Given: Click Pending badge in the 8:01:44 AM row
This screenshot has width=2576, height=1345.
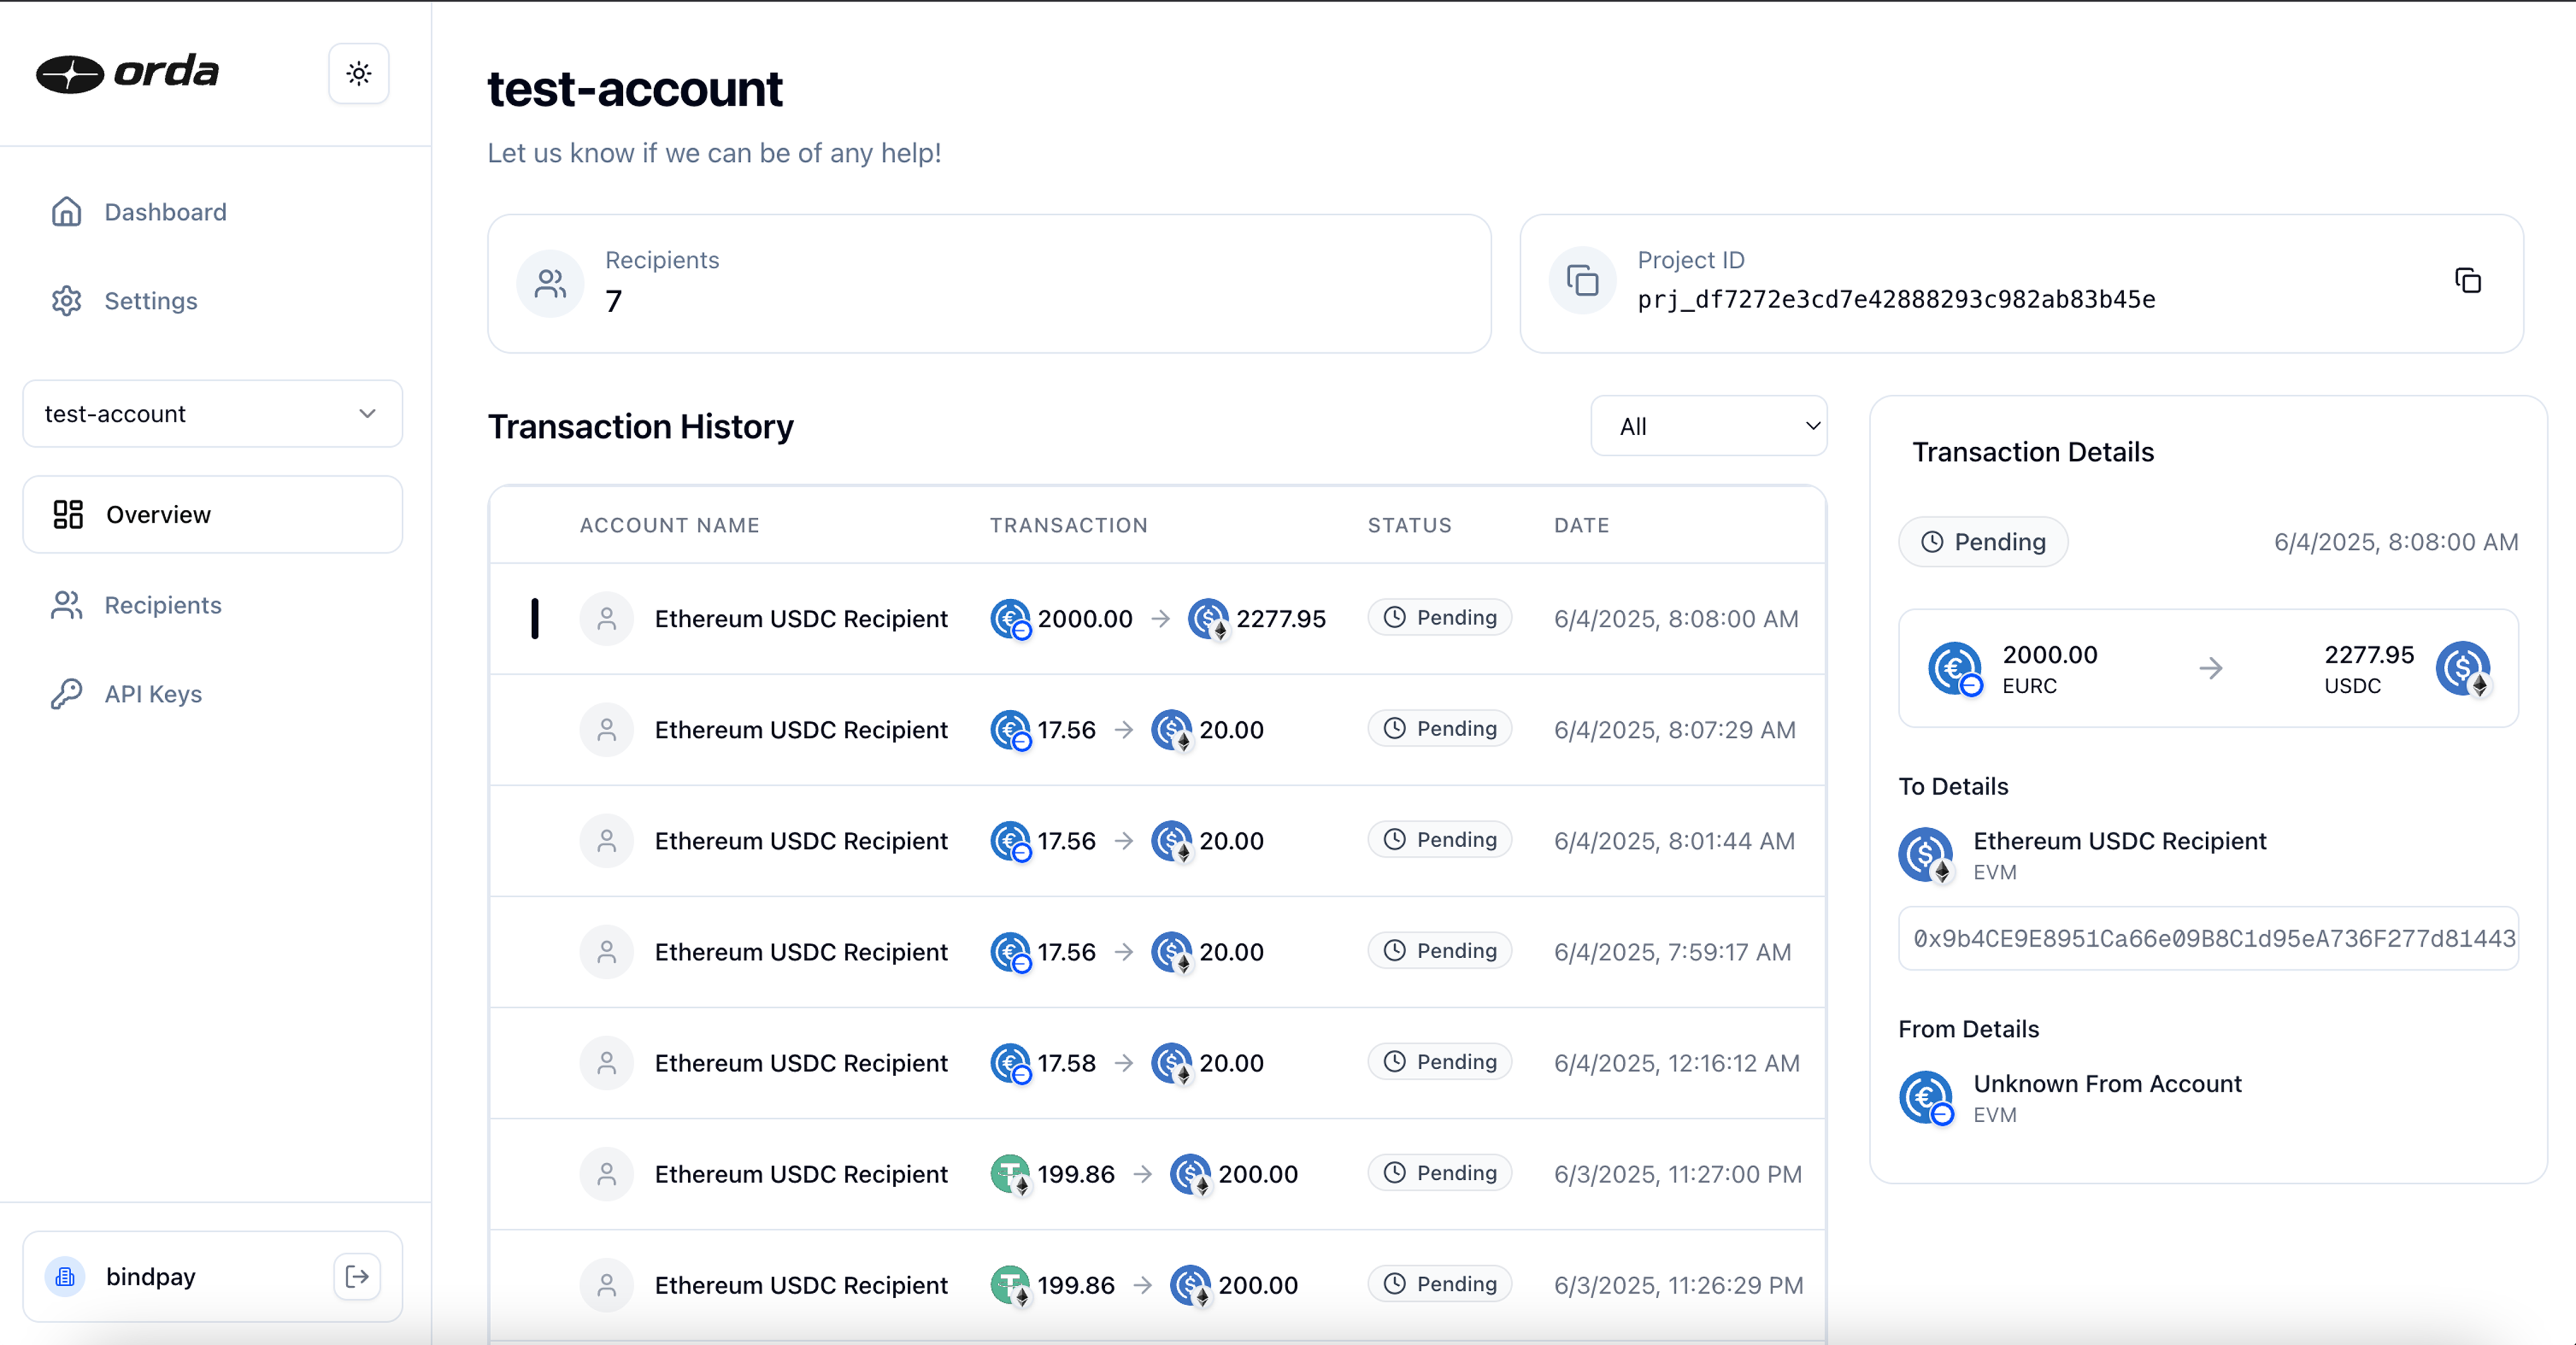Looking at the screenshot, I should click(1439, 840).
